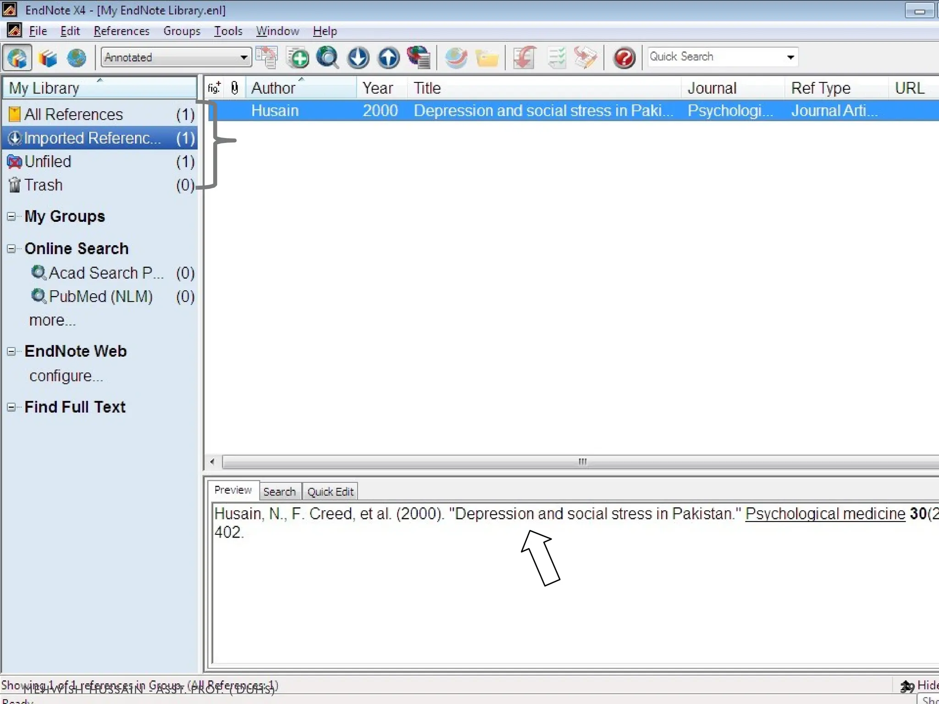The width and height of the screenshot is (939, 704).
Task: Open the red Help question mark icon
Action: (x=624, y=58)
